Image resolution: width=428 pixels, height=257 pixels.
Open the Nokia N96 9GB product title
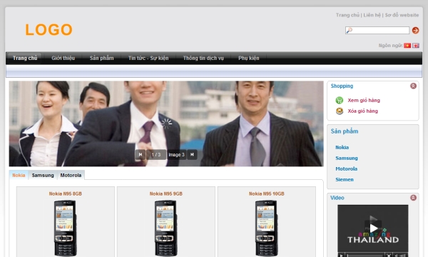click(x=166, y=193)
